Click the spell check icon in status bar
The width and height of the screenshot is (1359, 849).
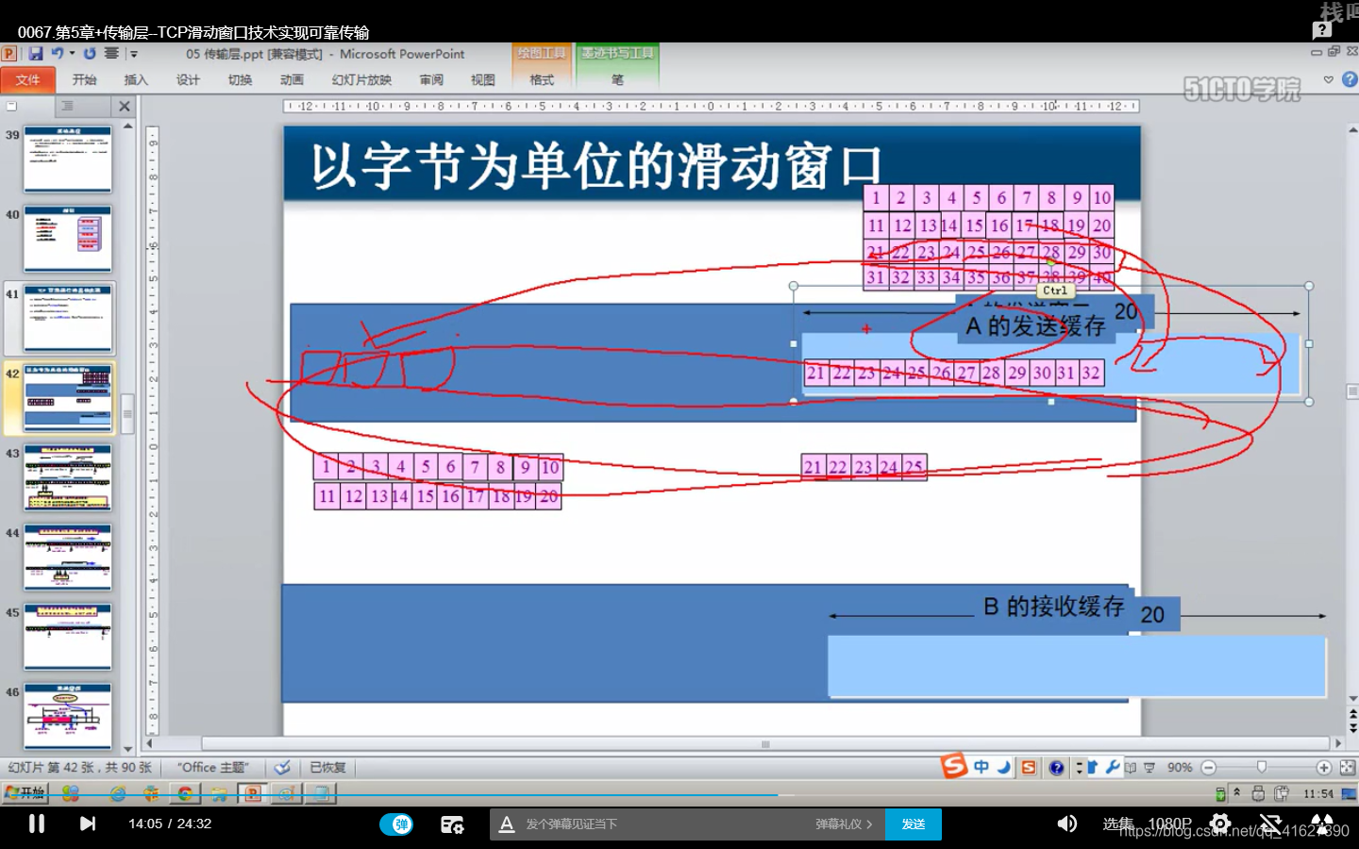click(x=281, y=767)
